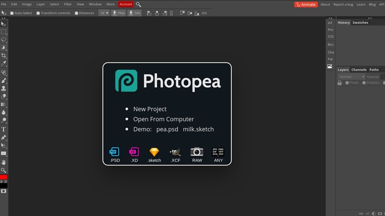Screen dimensions: 385x216
Task: Open the Normal blend mode dropdown
Action: pyautogui.click(x=351, y=77)
